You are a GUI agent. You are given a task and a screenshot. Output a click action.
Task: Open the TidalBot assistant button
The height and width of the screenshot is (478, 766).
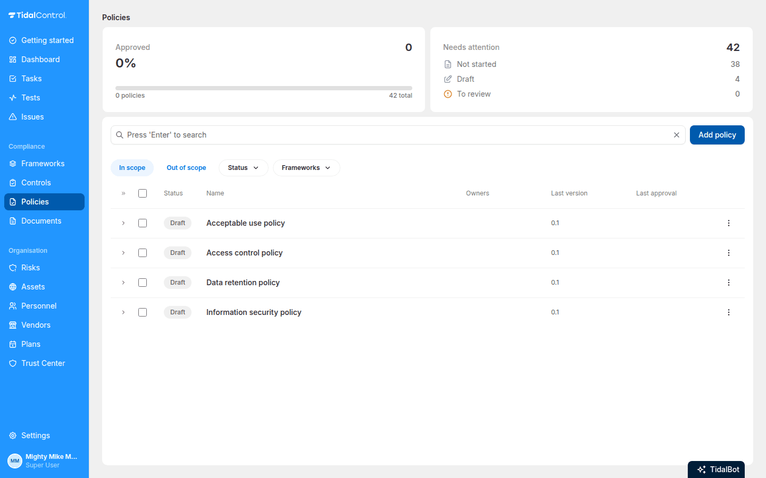click(x=716, y=470)
